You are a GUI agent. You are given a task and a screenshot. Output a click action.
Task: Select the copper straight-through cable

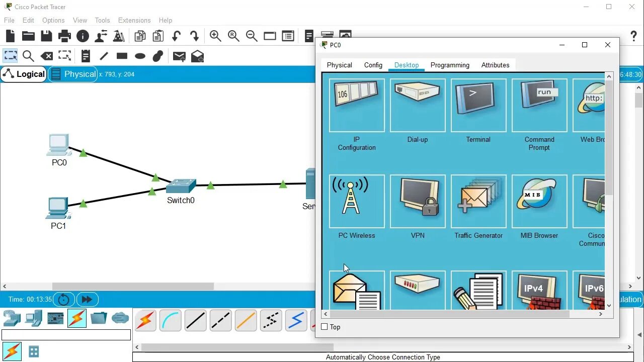pos(196,320)
